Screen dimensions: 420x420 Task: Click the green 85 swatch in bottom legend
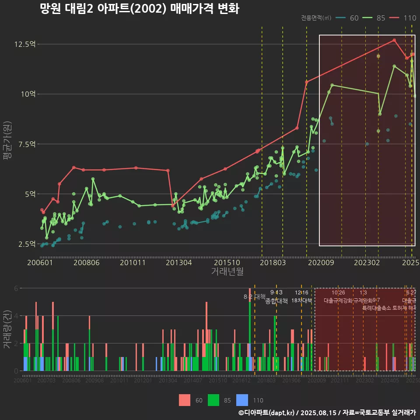click(x=213, y=400)
